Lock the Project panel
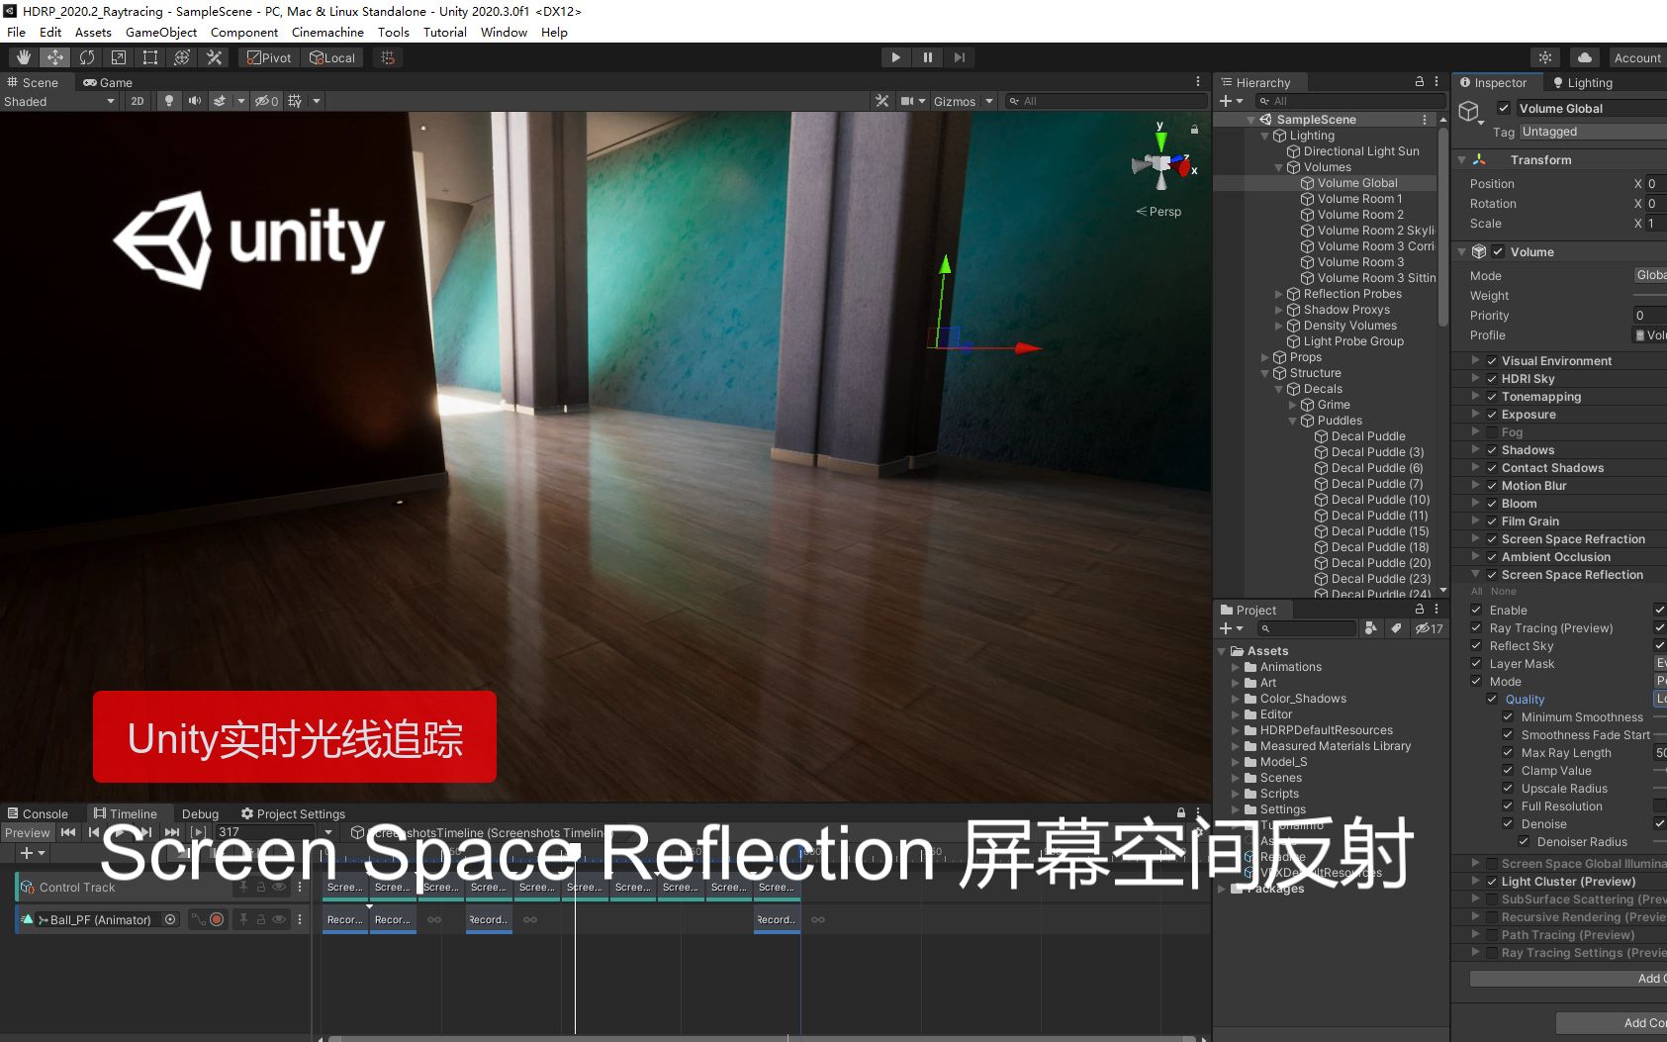1667x1042 pixels. (1420, 610)
